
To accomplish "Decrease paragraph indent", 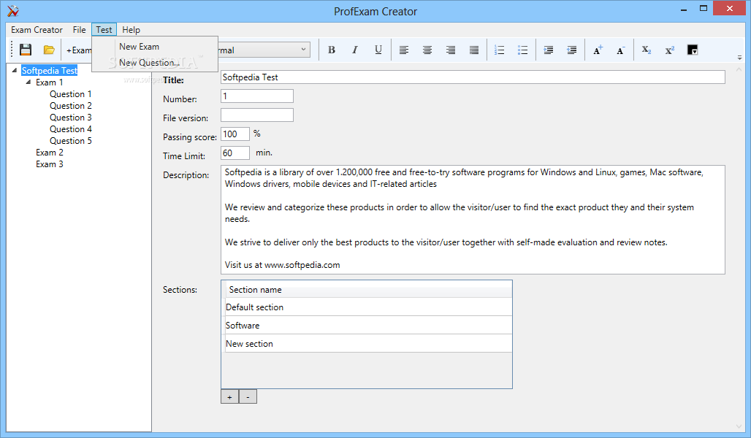I will pyautogui.click(x=572, y=50).
